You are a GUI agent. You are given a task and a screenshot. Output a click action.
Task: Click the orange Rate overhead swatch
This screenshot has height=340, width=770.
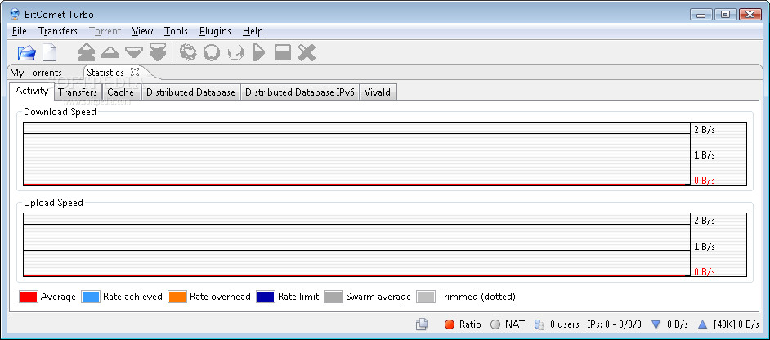177,297
